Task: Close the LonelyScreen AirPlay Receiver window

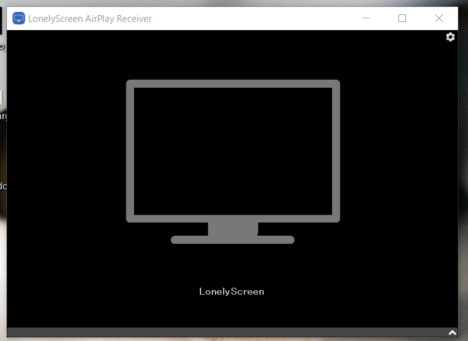Action: (x=439, y=18)
